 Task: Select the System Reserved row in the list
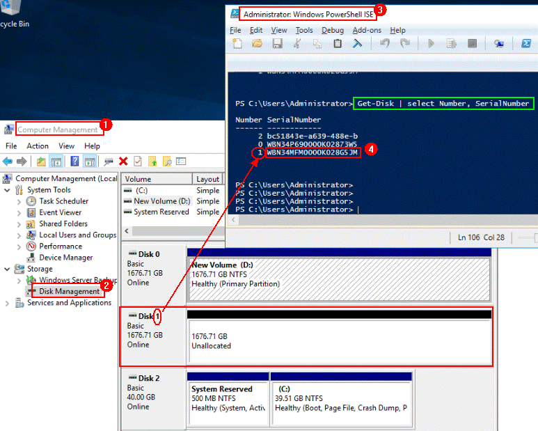173,212
